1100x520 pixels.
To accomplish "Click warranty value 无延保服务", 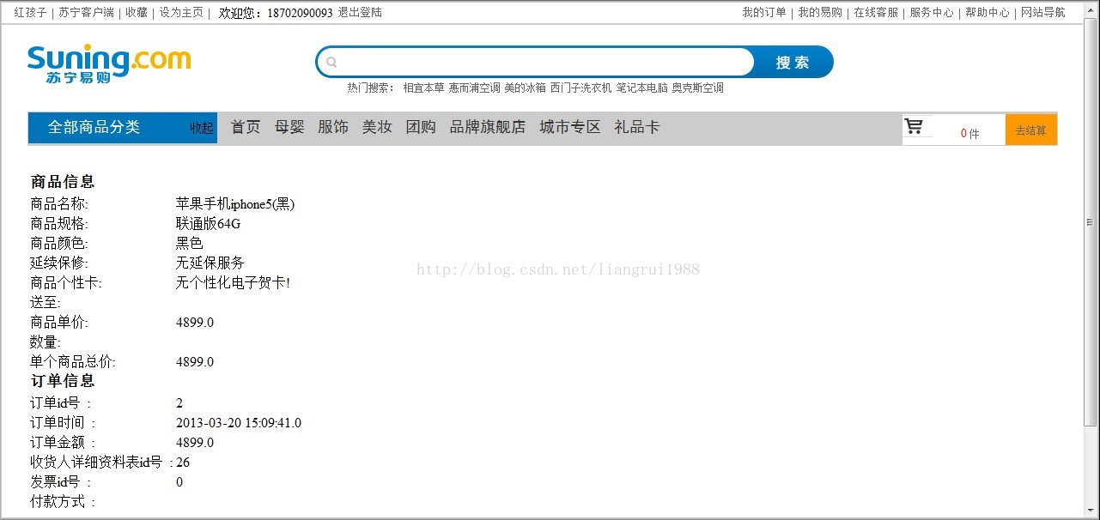I will [210, 263].
